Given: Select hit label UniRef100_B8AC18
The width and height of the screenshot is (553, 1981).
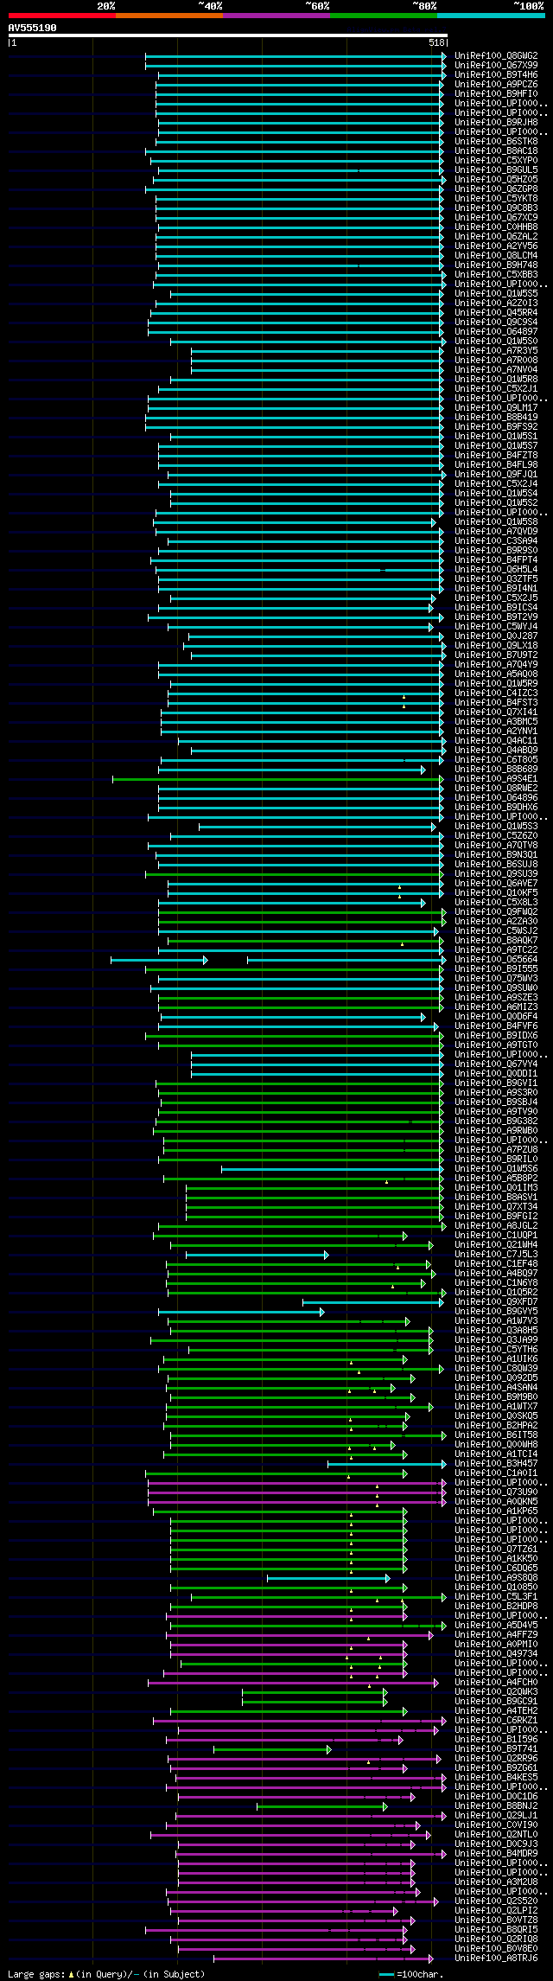Looking at the screenshot, I should (x=496, y=151).
